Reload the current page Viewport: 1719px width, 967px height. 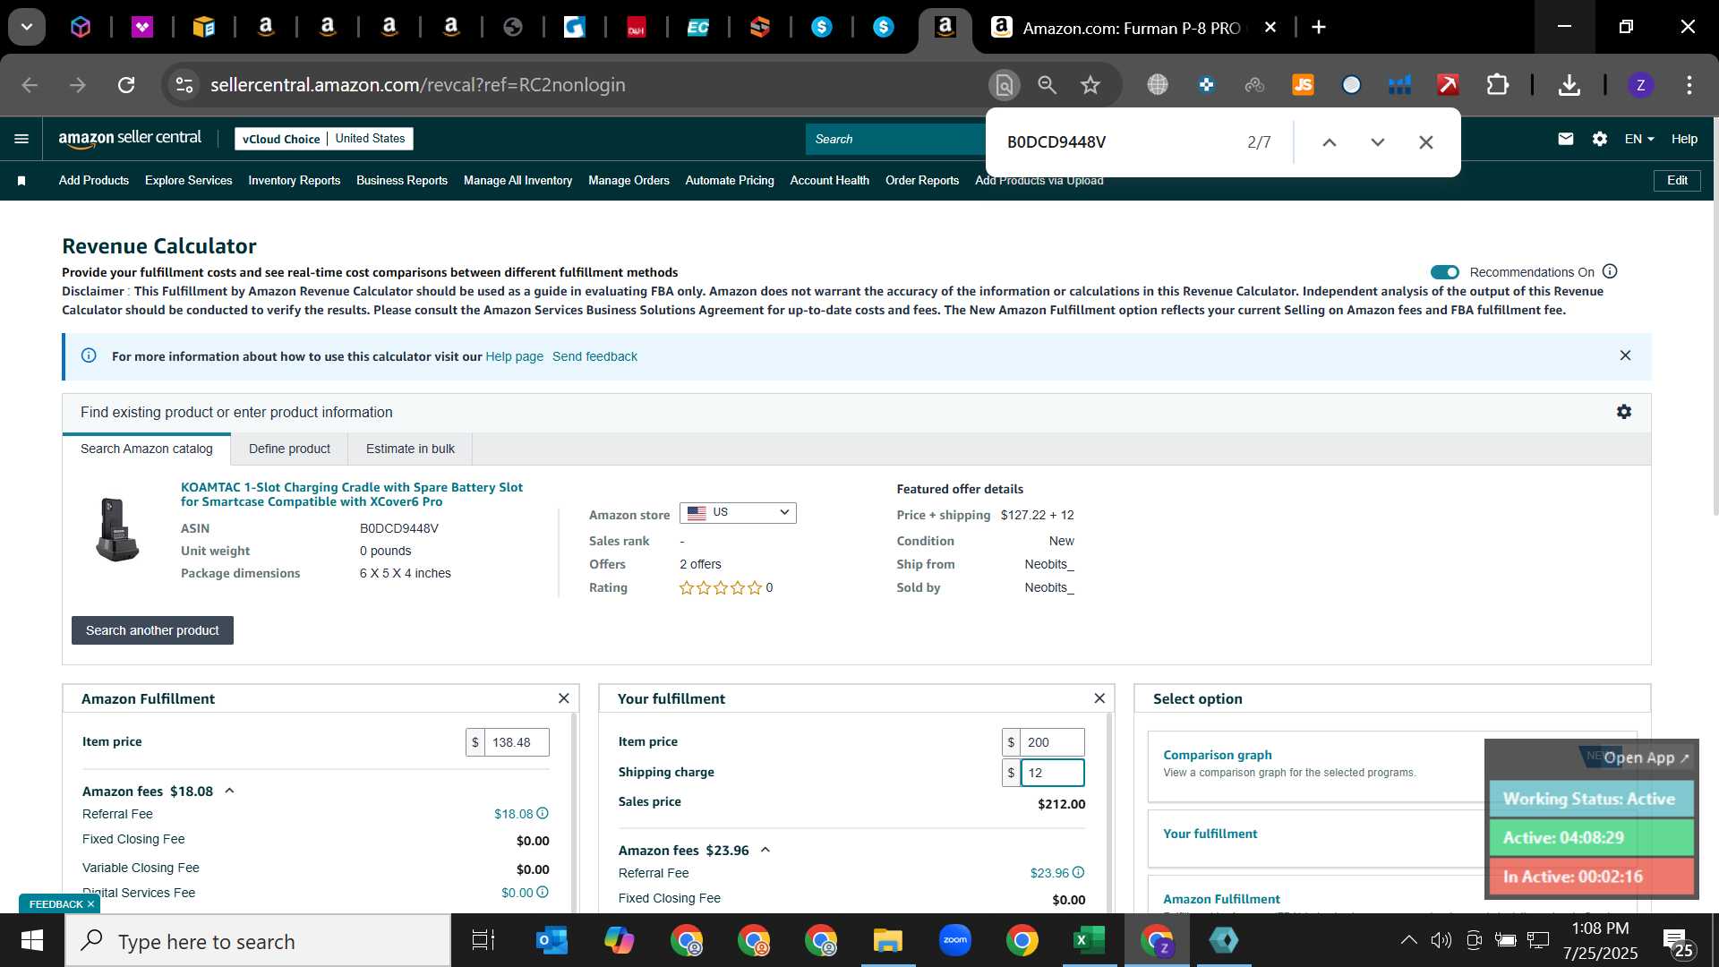click(x=126, y=85)
